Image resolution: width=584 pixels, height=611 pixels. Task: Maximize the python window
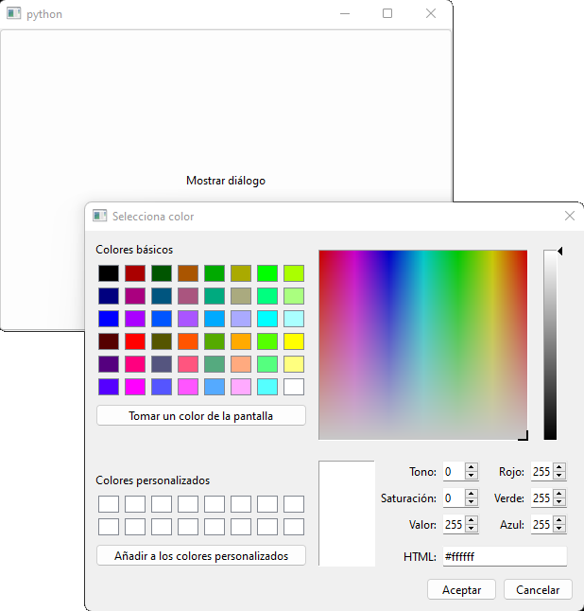[x=387, y=13]
